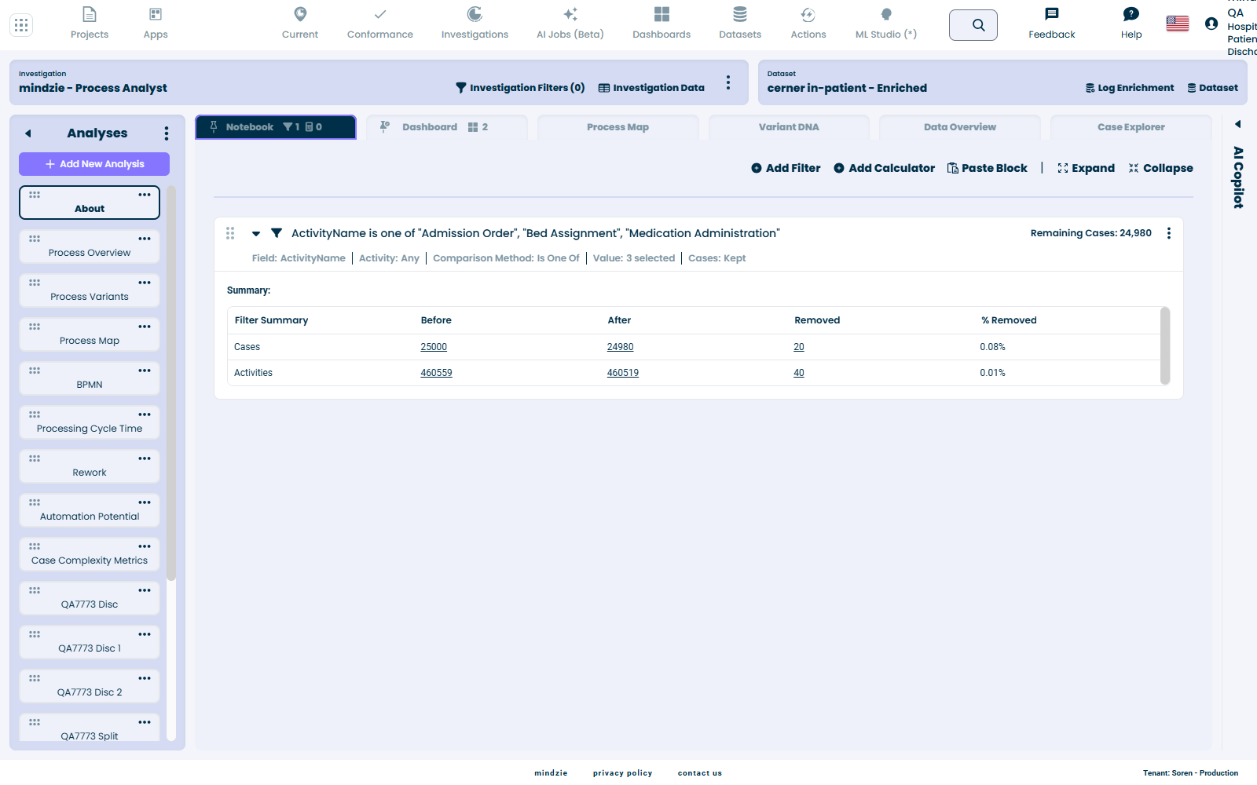
Task: Click Add Calculator
Action: [885, 168]
